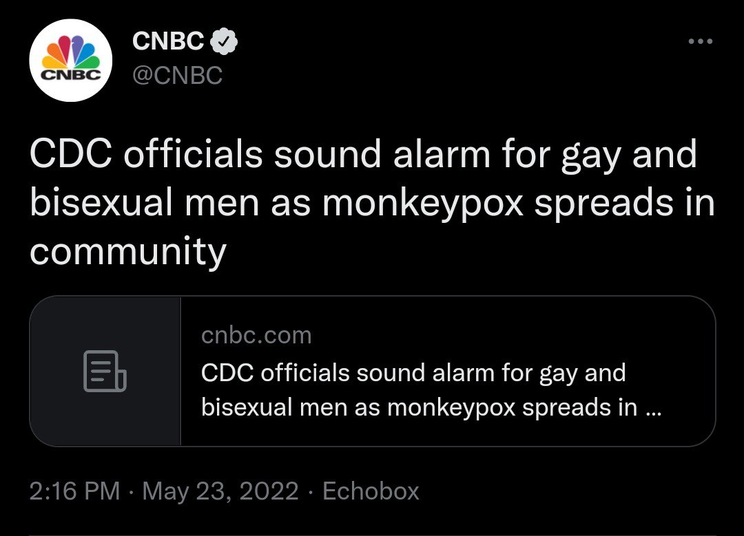The image size is (744, 536).
Task: Click the cnbc.com domain in the card
Action: click(256, 336)
